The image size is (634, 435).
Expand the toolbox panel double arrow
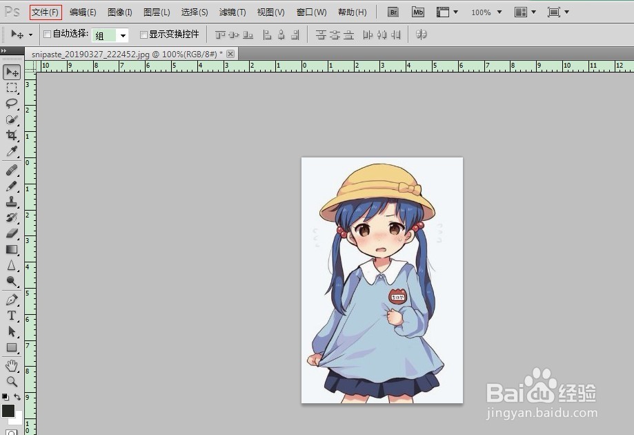coord(3,50)
